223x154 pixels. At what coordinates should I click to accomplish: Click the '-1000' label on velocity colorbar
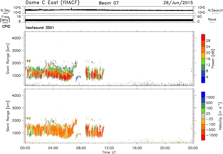tap(212, 135)
